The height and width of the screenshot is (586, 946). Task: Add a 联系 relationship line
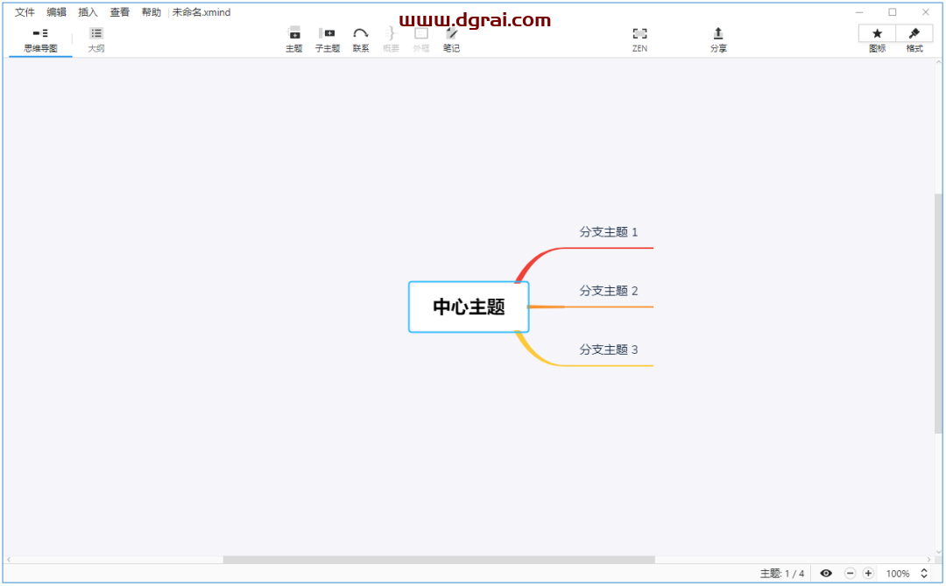pos(361,39)
